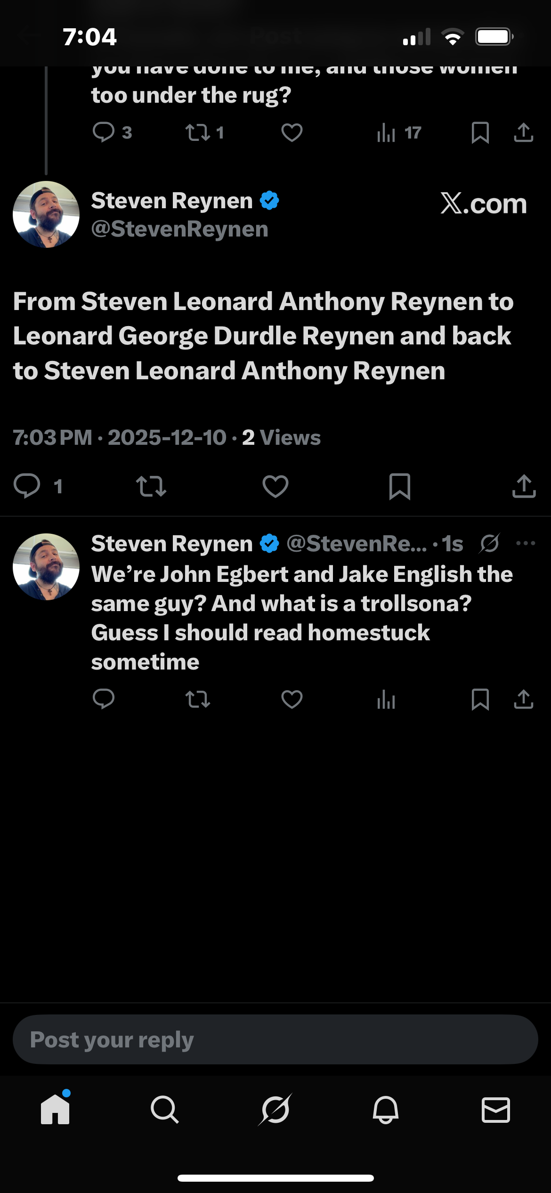551x1193 pixels.
Task: View analytics for the Homestuck reply
Action: click(386, 699)
